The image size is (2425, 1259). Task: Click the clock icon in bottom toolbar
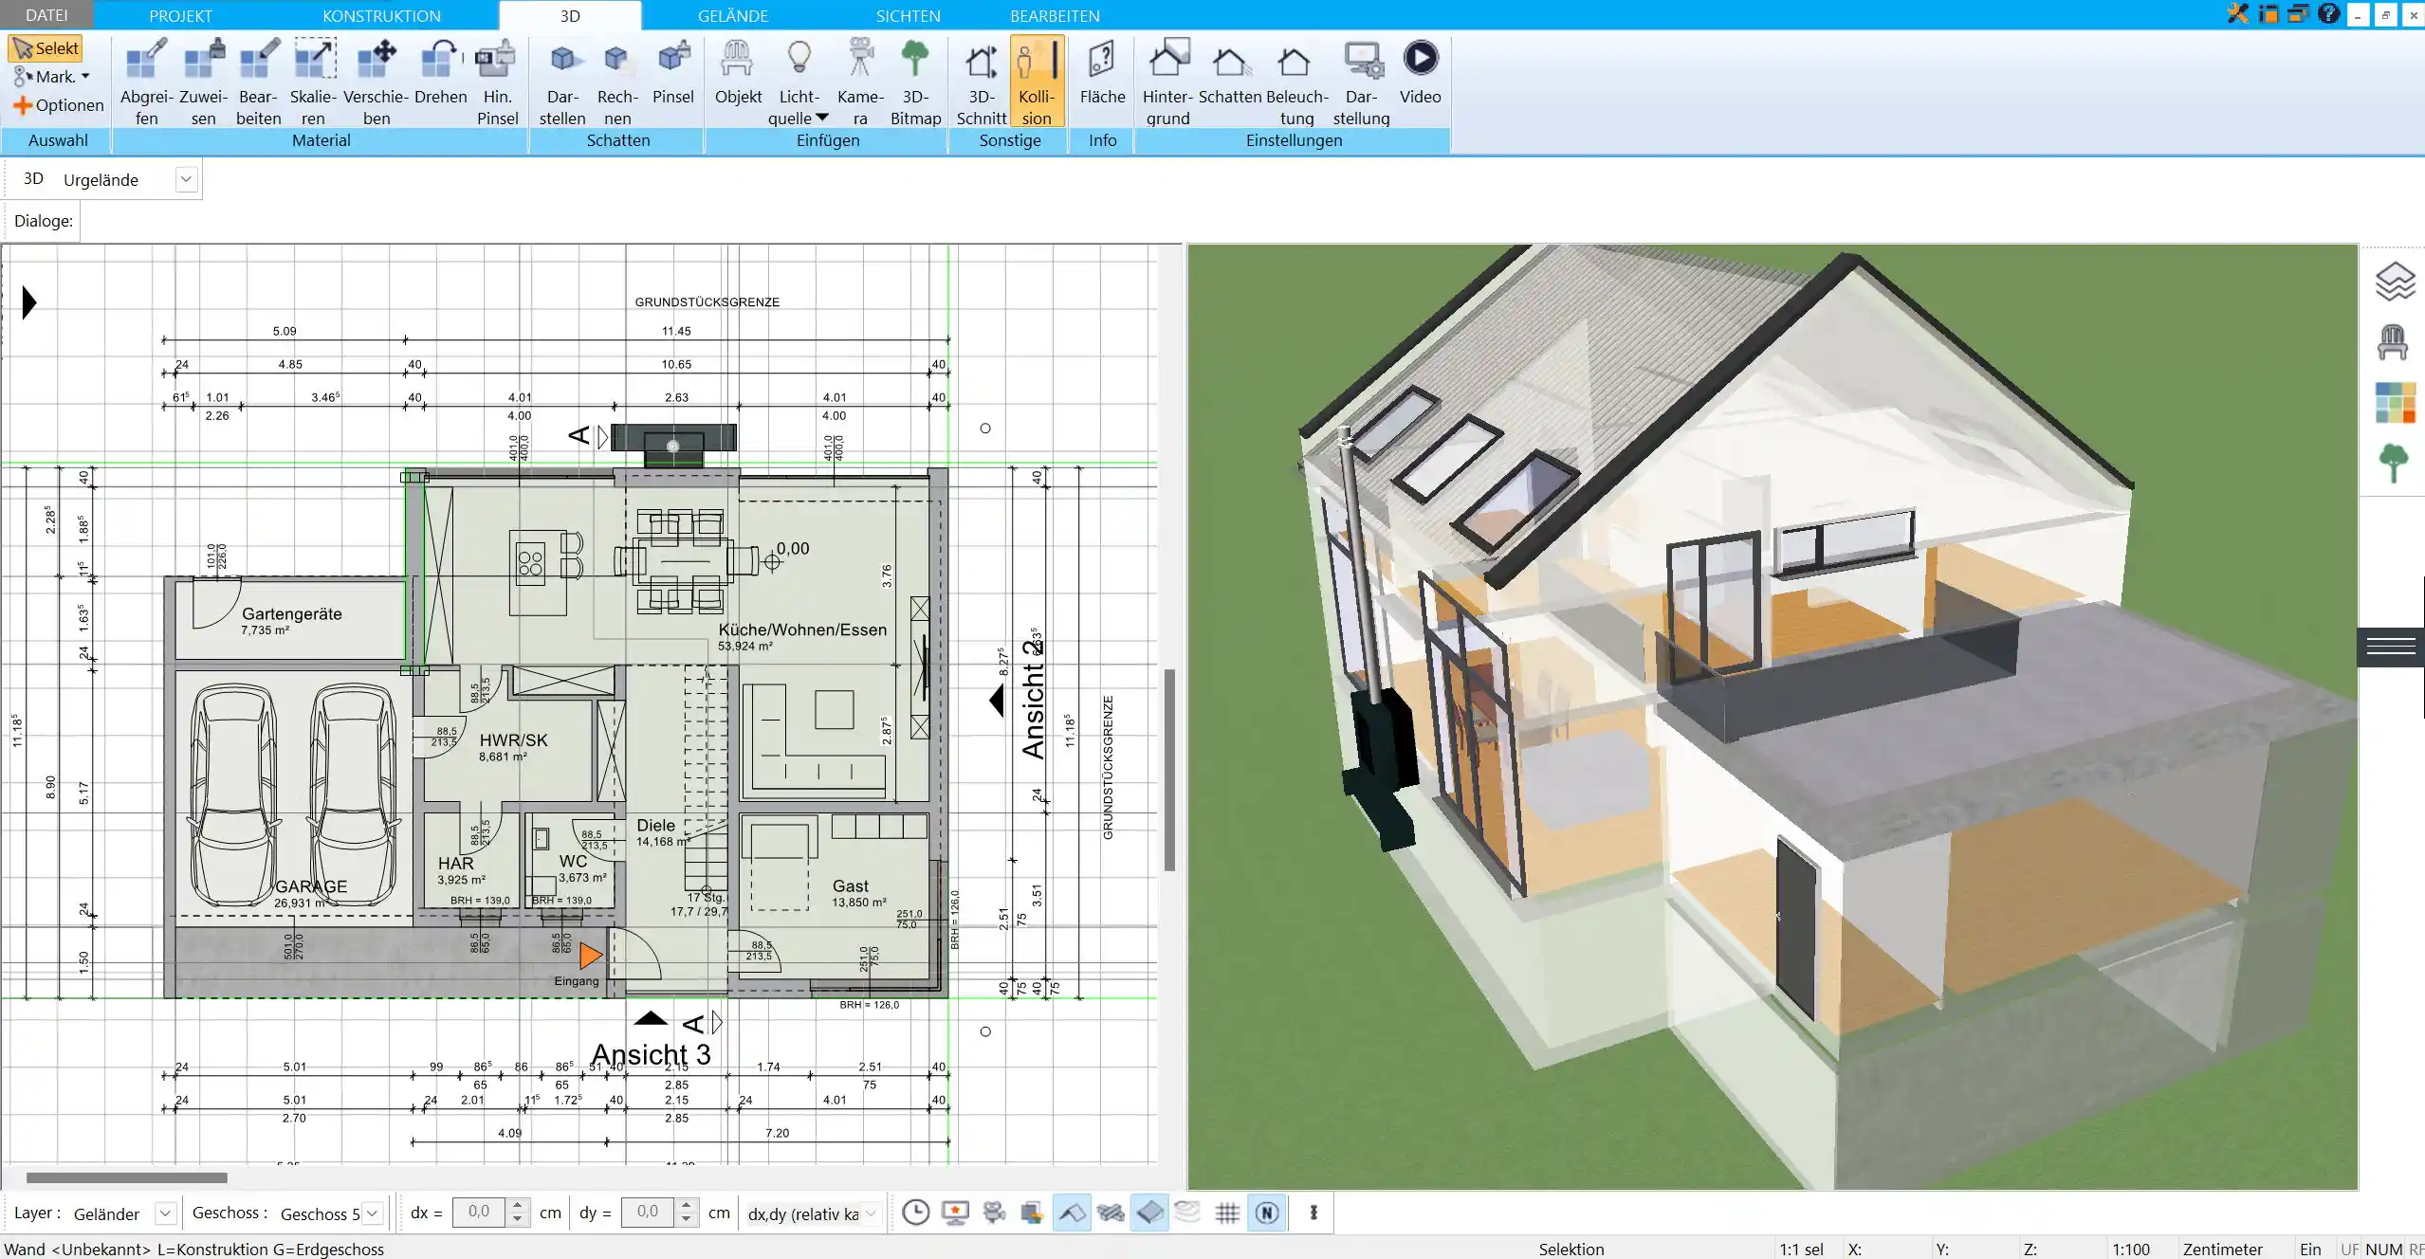915,1213
